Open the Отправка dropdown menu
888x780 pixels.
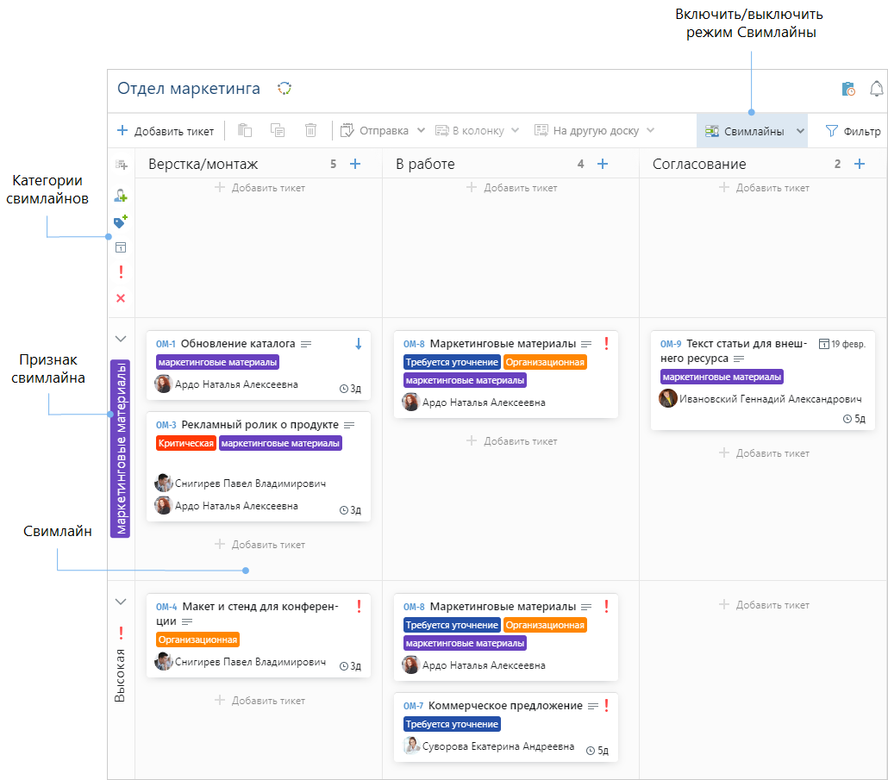384,131
